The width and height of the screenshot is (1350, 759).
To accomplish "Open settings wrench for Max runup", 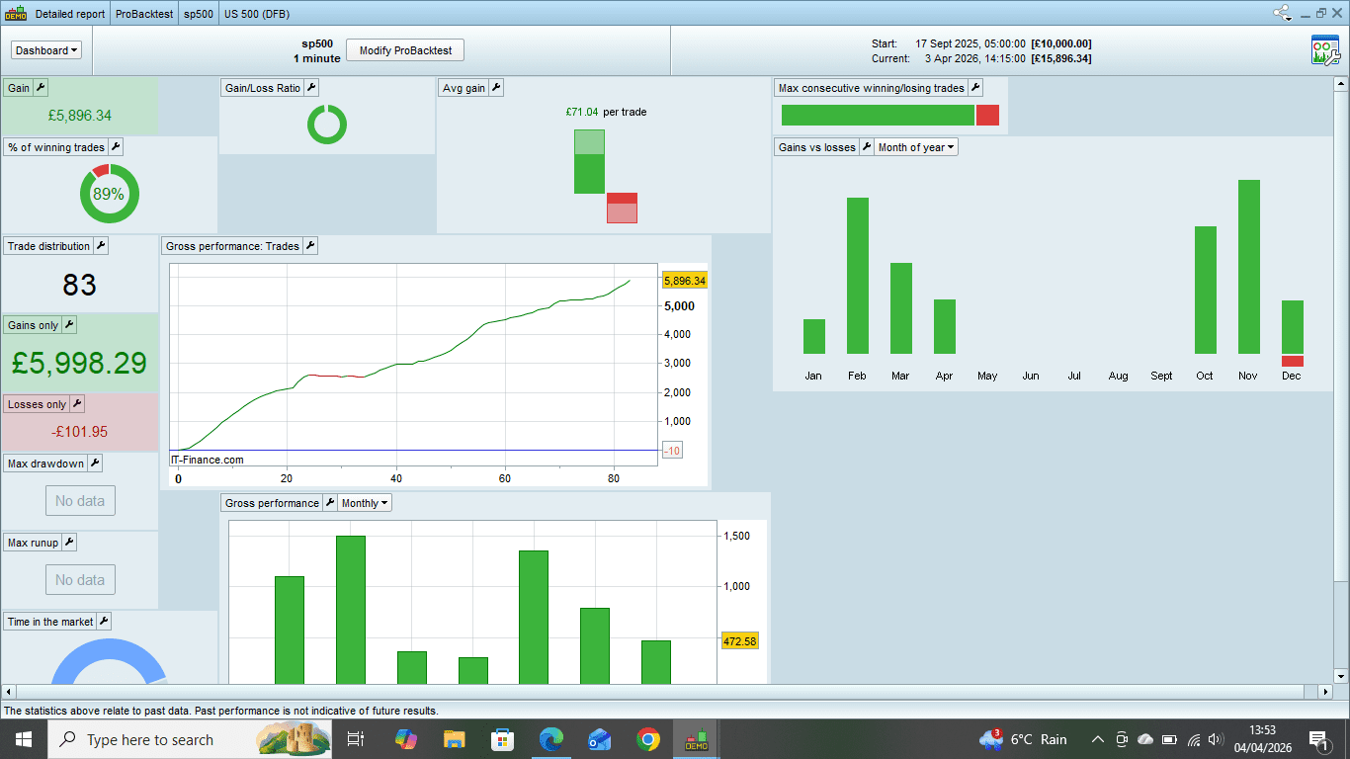I will [69, 543].
